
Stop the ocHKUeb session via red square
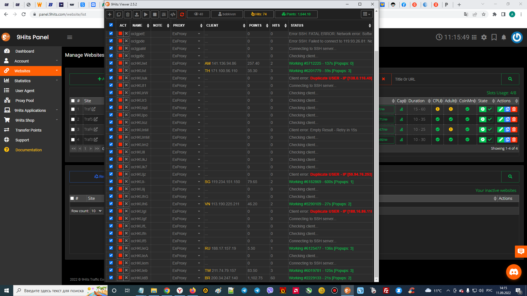120,271
